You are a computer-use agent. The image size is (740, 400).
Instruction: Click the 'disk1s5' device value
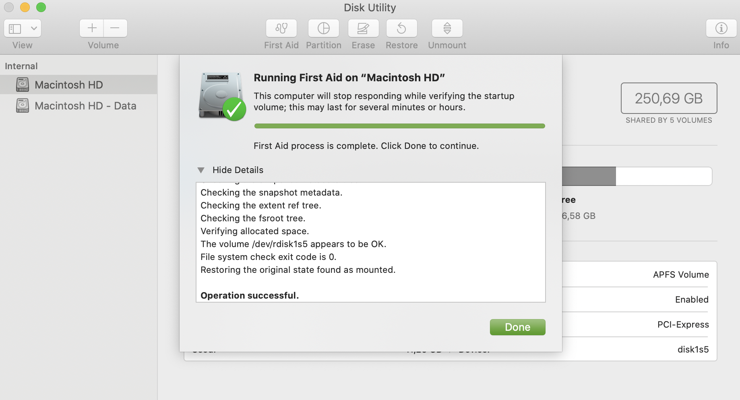[x=693, y=349]
